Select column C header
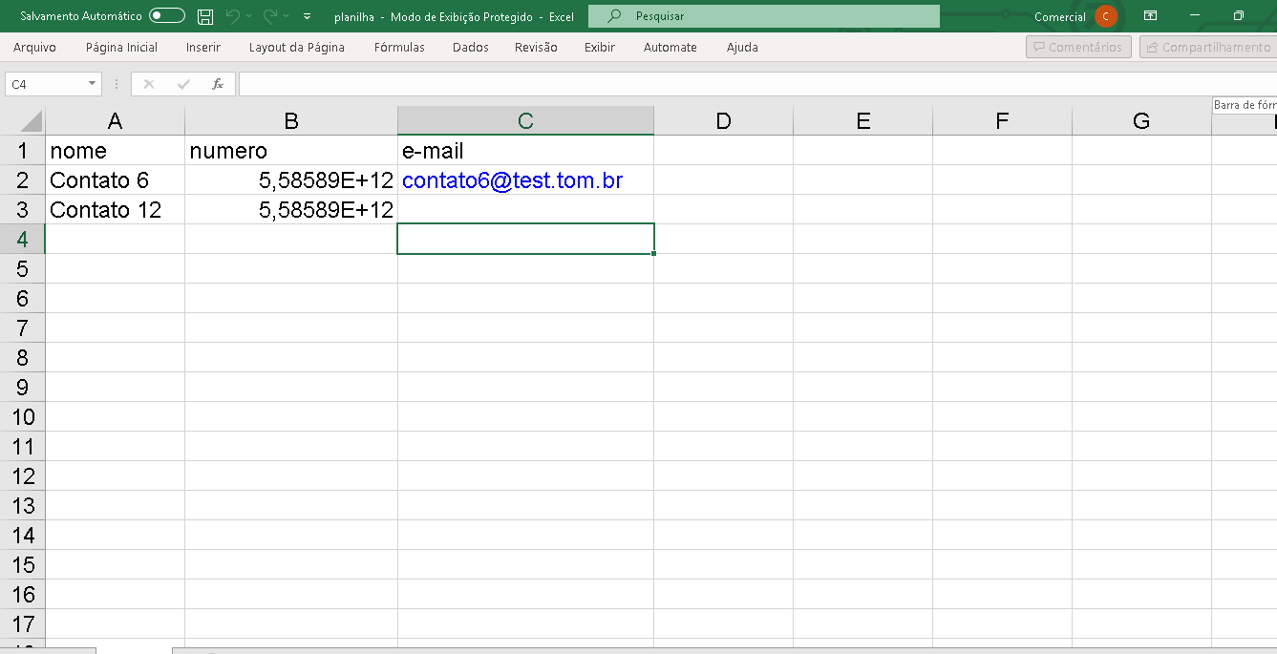 525,120
